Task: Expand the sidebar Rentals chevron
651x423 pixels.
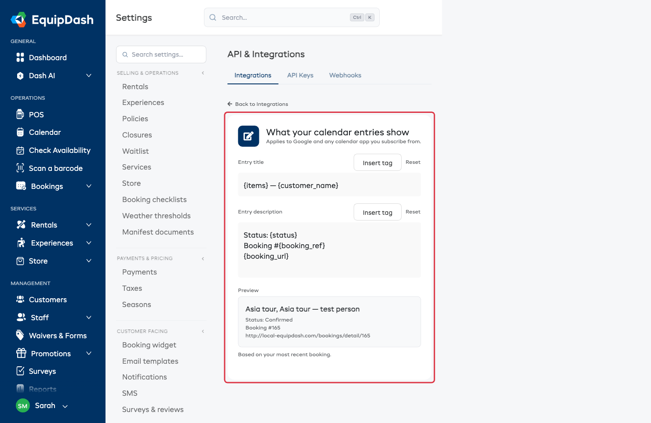Action: (89, 225)
